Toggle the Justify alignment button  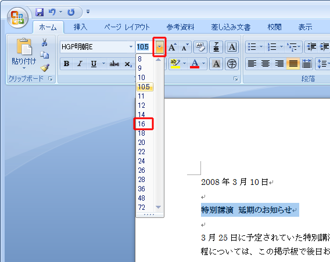(x=293, y=64)
